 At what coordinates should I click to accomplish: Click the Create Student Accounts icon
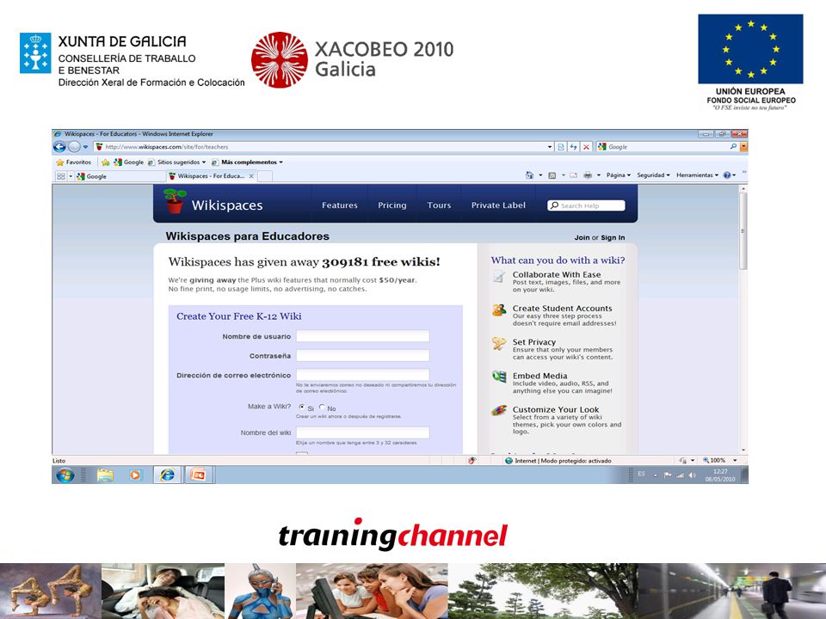(x=499, y=310)
